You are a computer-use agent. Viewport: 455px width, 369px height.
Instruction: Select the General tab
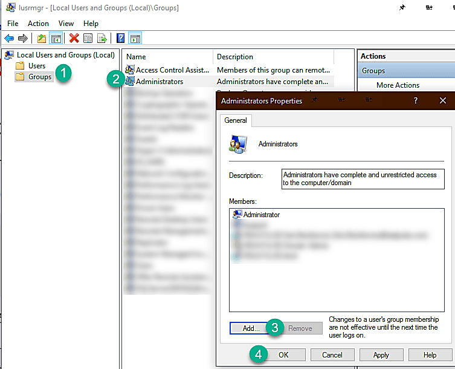coord(236,120)
